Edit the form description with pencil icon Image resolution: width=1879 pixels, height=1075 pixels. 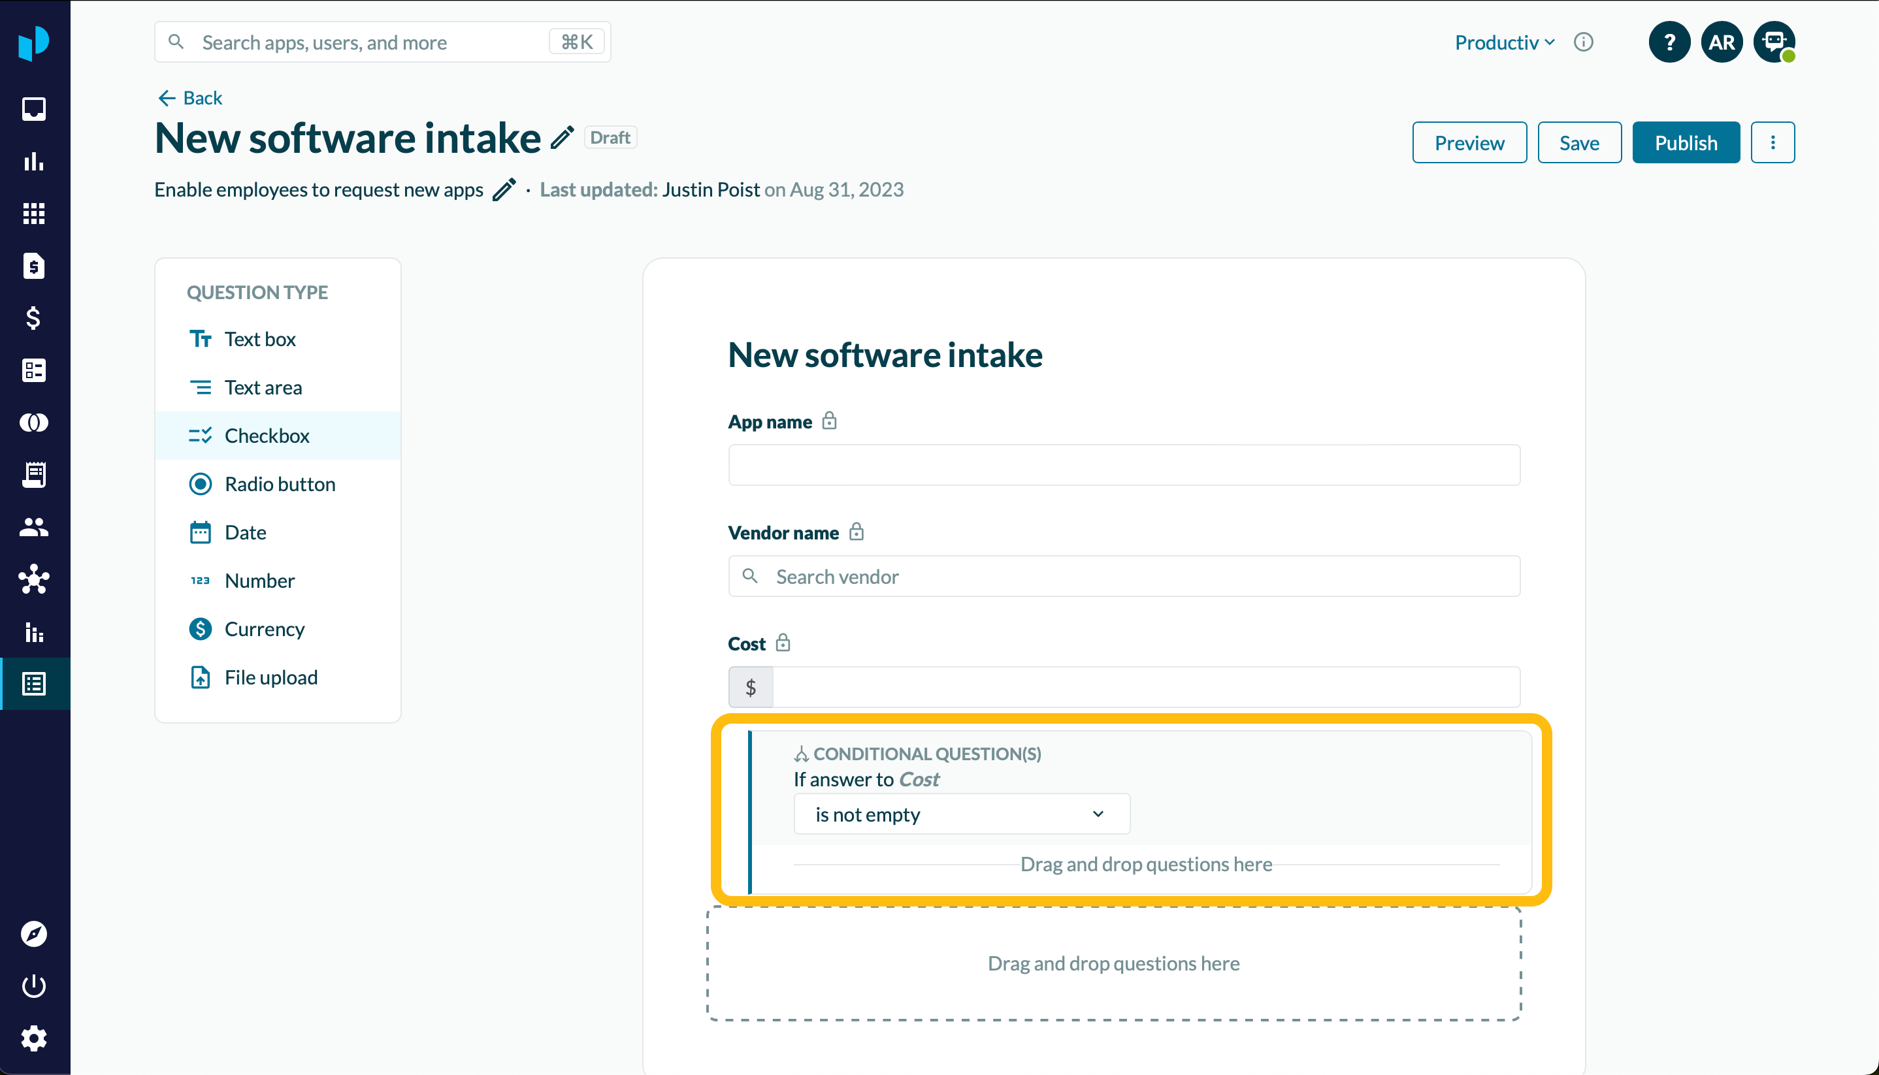(504, 190)
